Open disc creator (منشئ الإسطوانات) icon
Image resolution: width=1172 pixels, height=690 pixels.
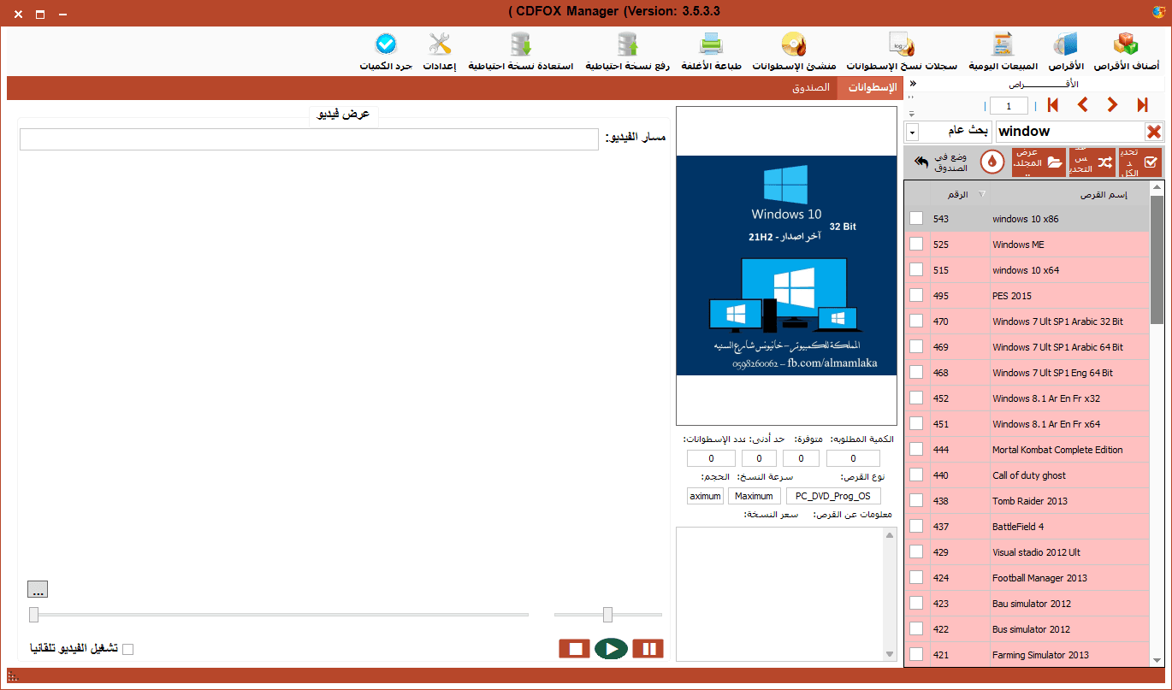point(795,51)
